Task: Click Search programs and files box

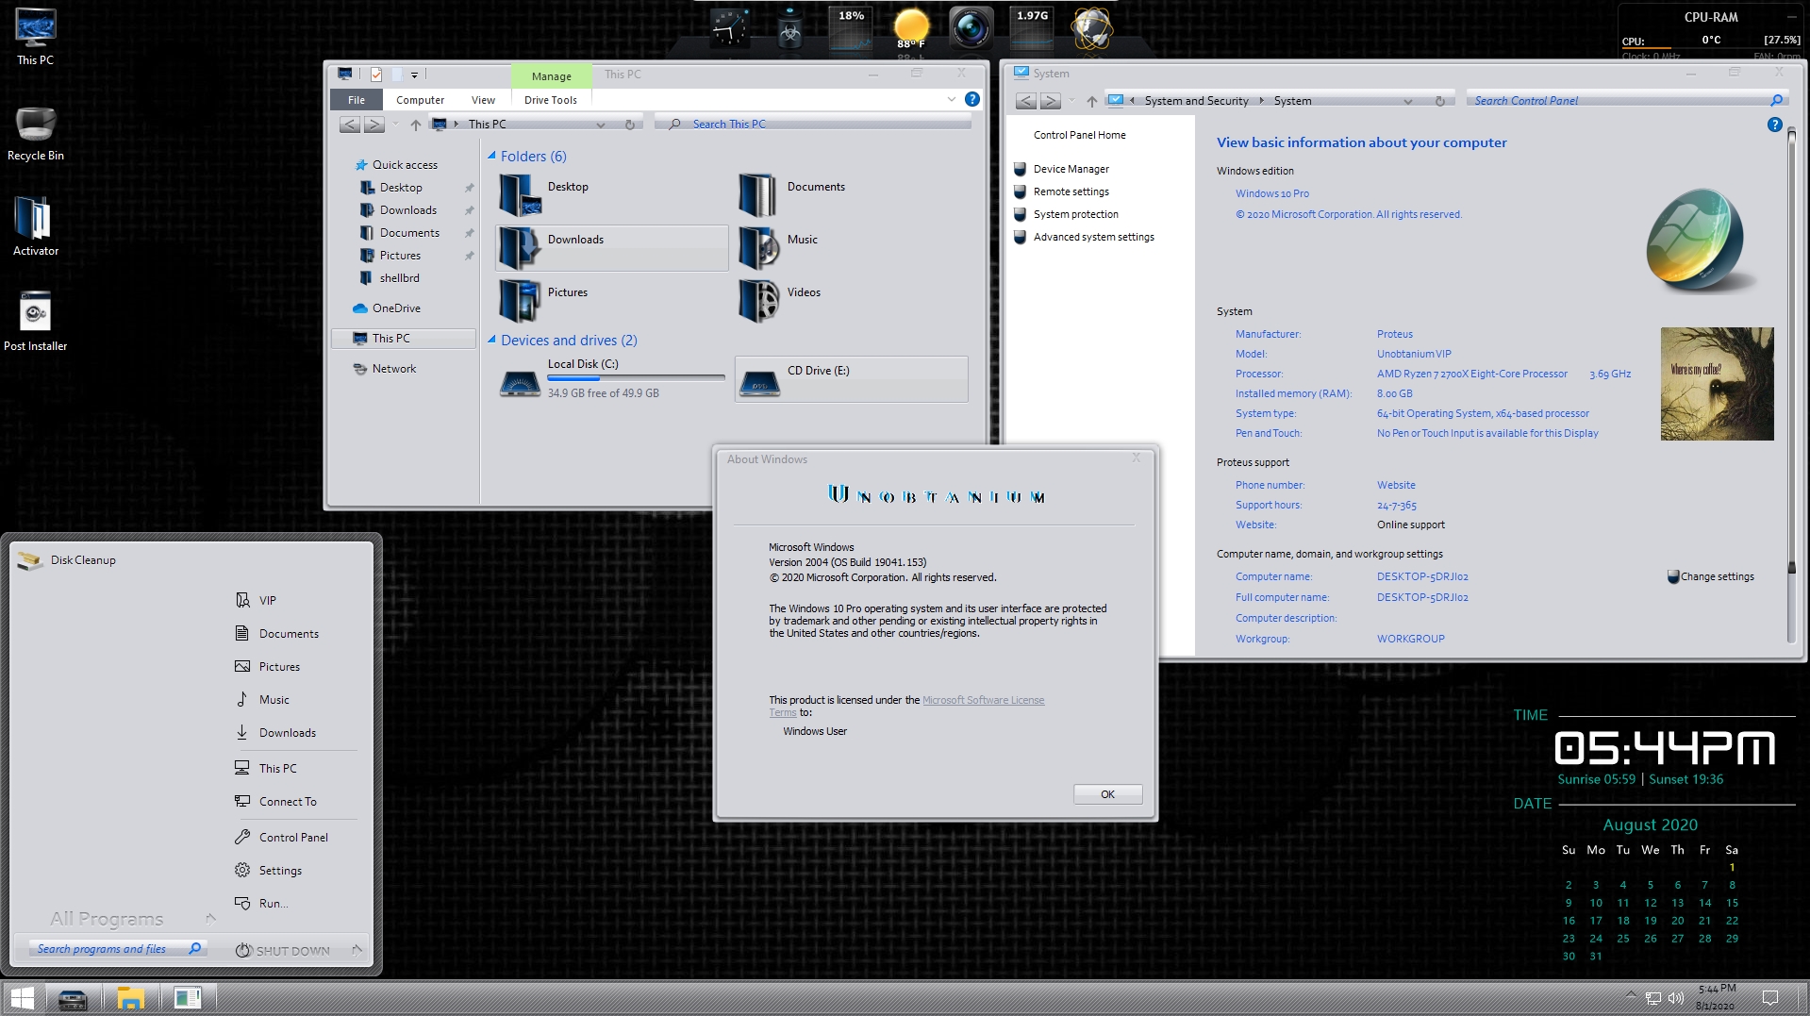Action: [118, 949]
